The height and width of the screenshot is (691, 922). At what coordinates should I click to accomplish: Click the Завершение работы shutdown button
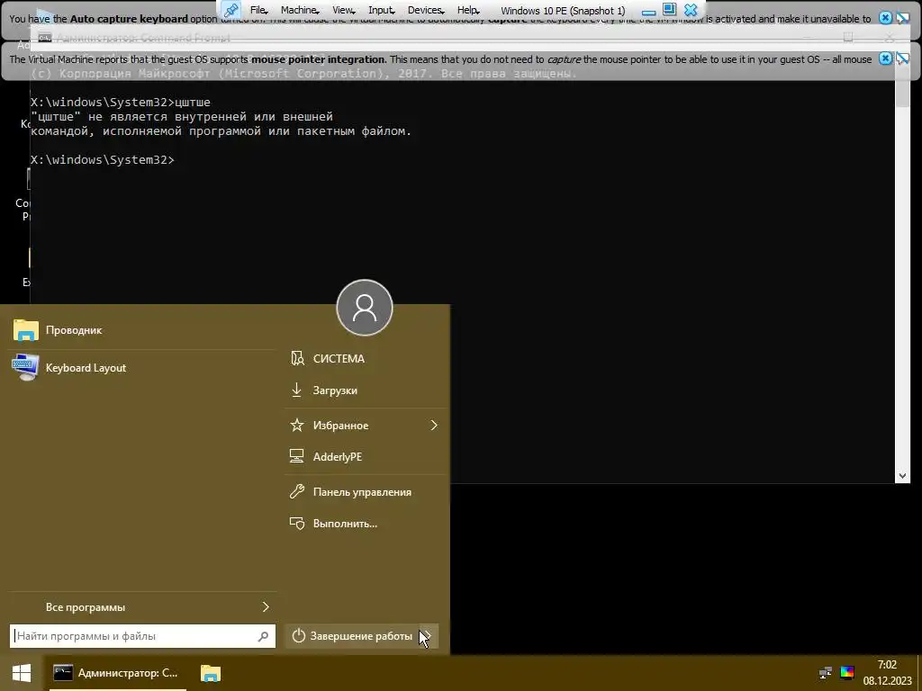(x=352, y=636)
